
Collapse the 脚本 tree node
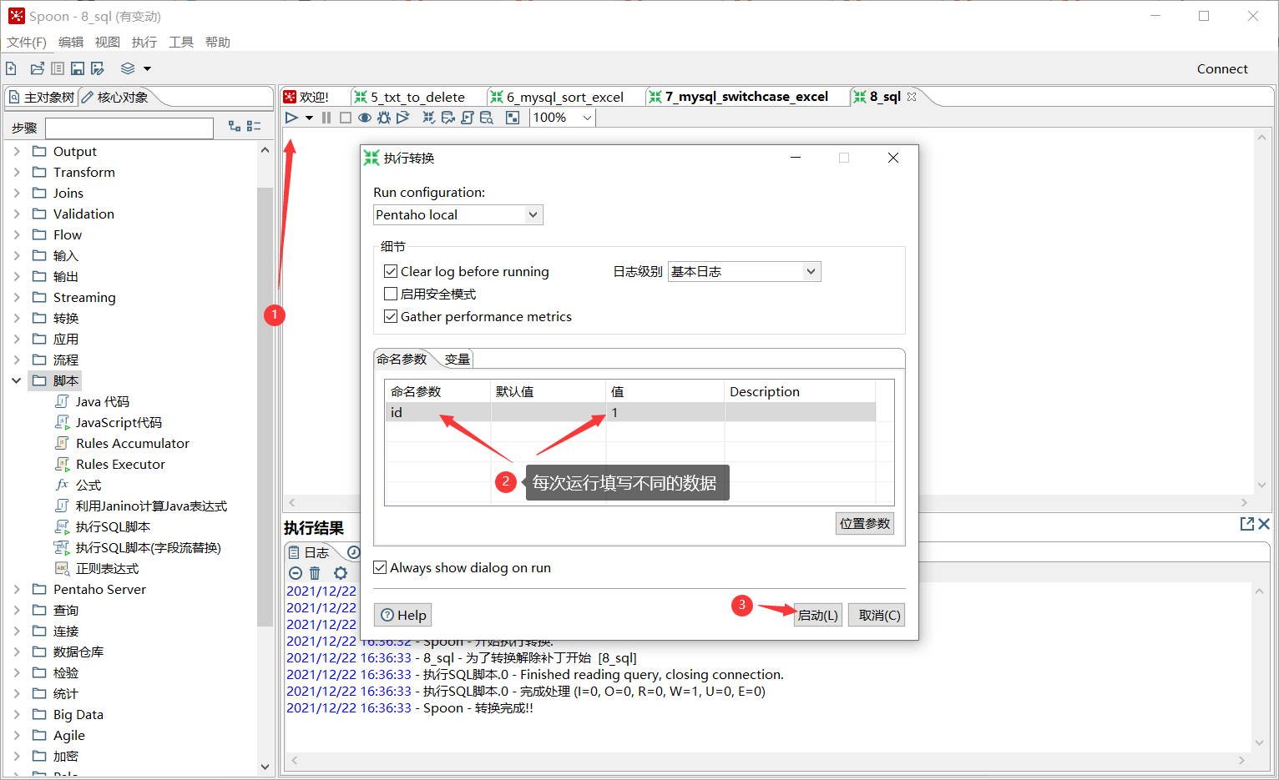tap(17, 380)
